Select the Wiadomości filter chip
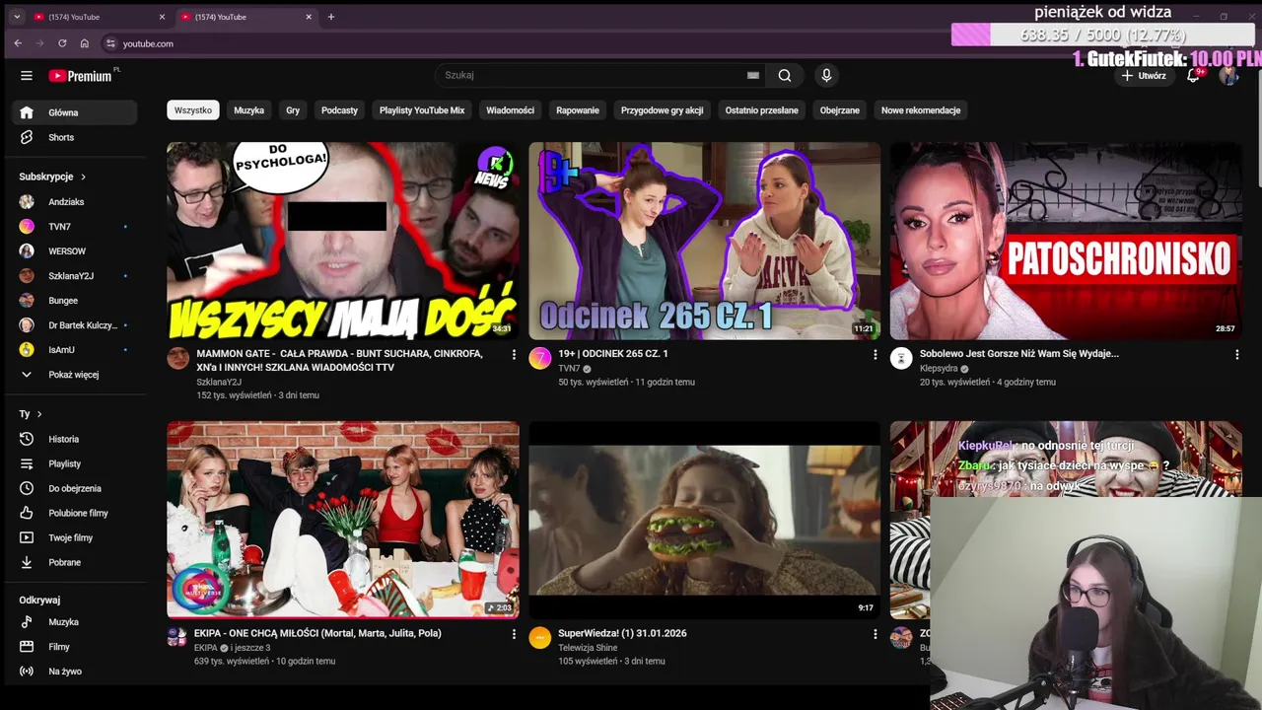1262x710 pixels. pyautogui.click(x=510, y=110)
